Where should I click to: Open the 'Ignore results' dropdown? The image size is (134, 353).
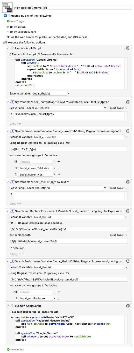click(x=48, y=312)
